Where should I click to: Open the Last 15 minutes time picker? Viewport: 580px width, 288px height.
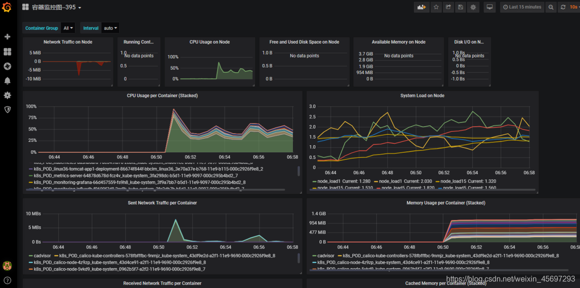tap(522, 7)
